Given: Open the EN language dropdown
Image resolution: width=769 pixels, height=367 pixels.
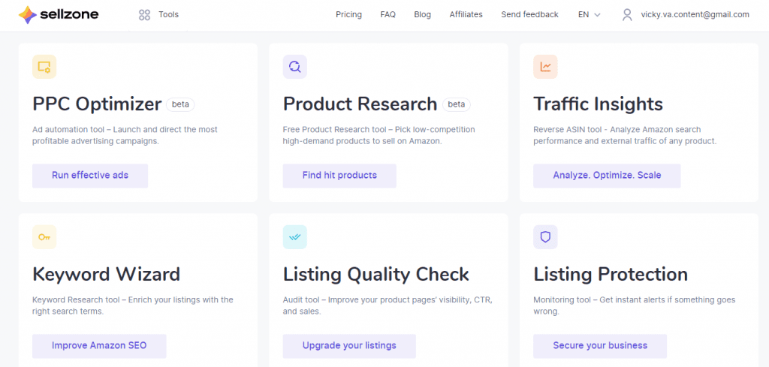Looking at the screenshot, I should click(589, 15).
